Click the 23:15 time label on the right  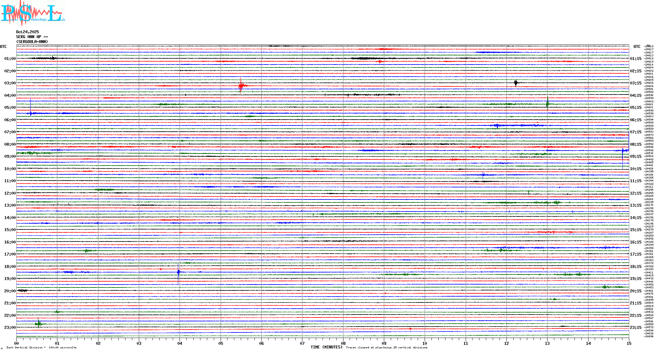635,328
